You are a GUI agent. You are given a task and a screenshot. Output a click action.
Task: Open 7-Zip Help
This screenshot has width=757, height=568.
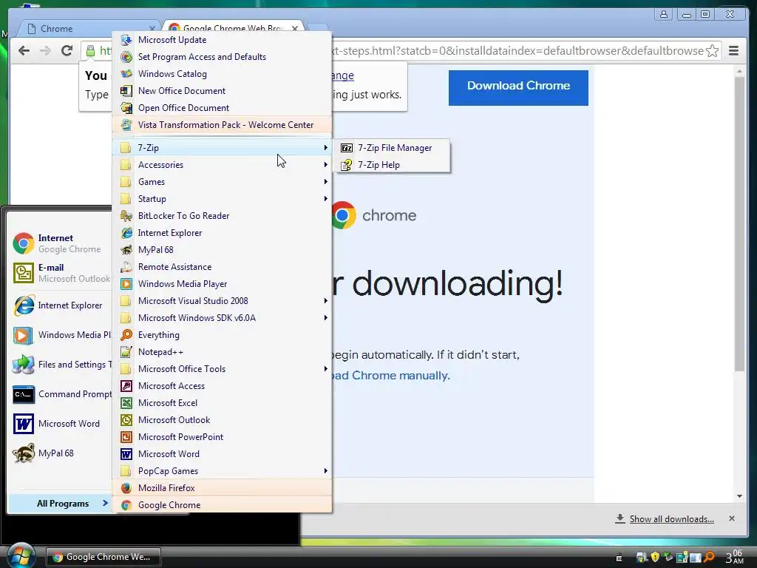pyautogui.click(x=393, y=165)
